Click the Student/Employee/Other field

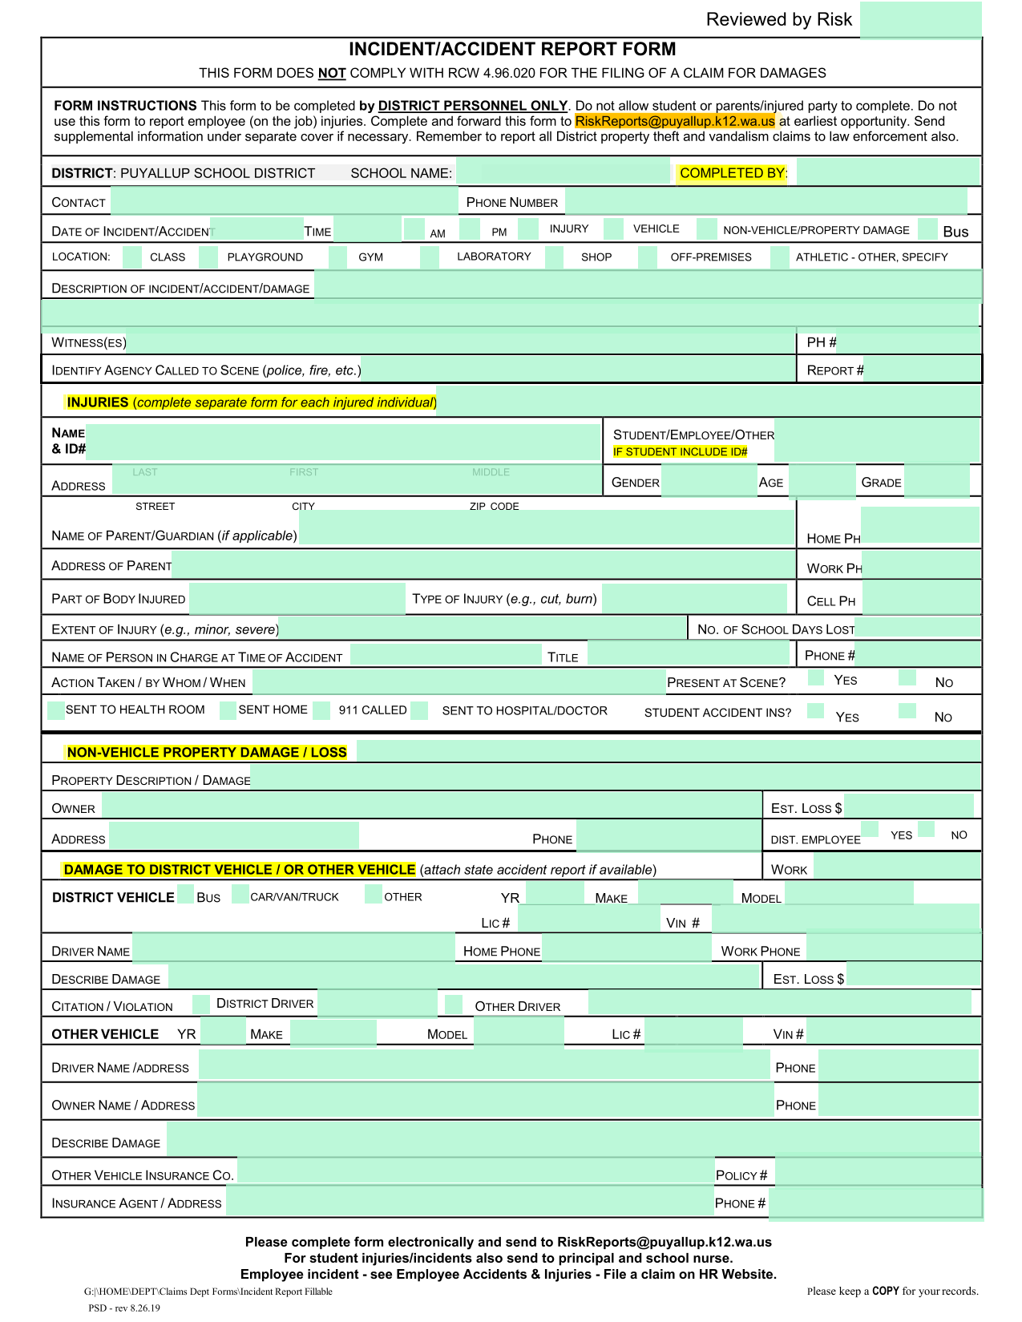tap(877, 440)
